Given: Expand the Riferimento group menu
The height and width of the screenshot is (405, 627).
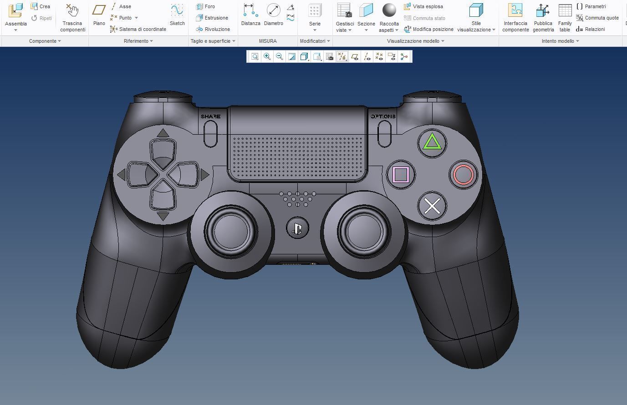Looking at the screenshot, I should tap(138, 41).
